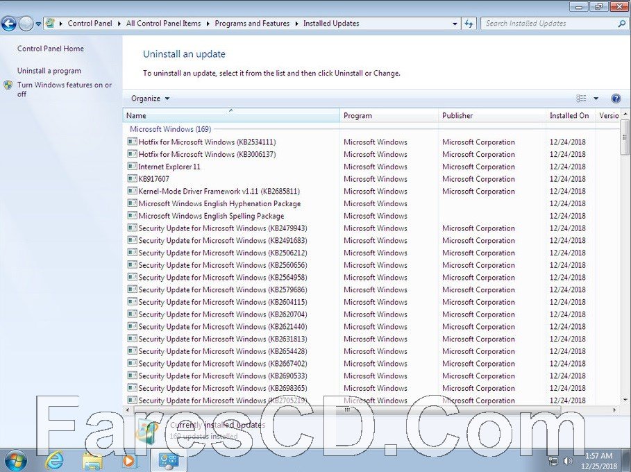631x472 pixels.
Task: Click the icon of Security Update KB2620704
Action: click(x=132, y=314)
